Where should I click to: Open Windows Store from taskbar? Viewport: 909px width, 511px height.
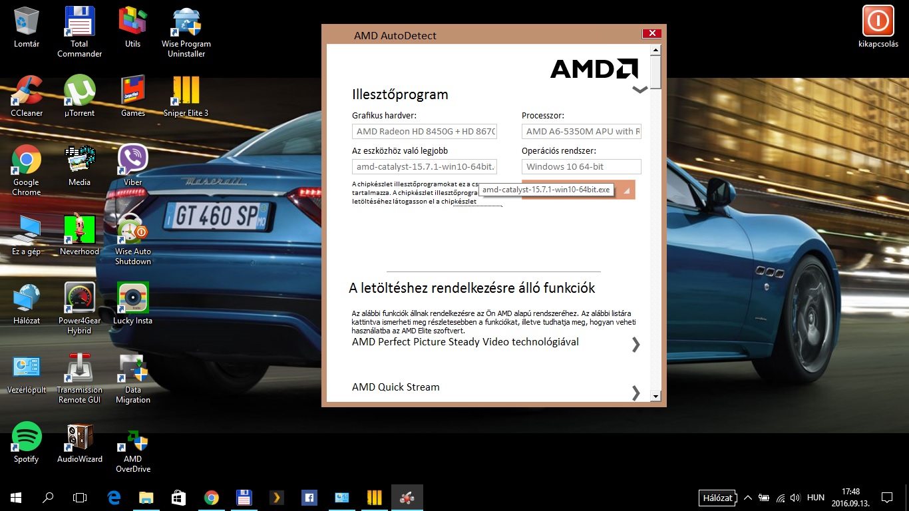178,497
